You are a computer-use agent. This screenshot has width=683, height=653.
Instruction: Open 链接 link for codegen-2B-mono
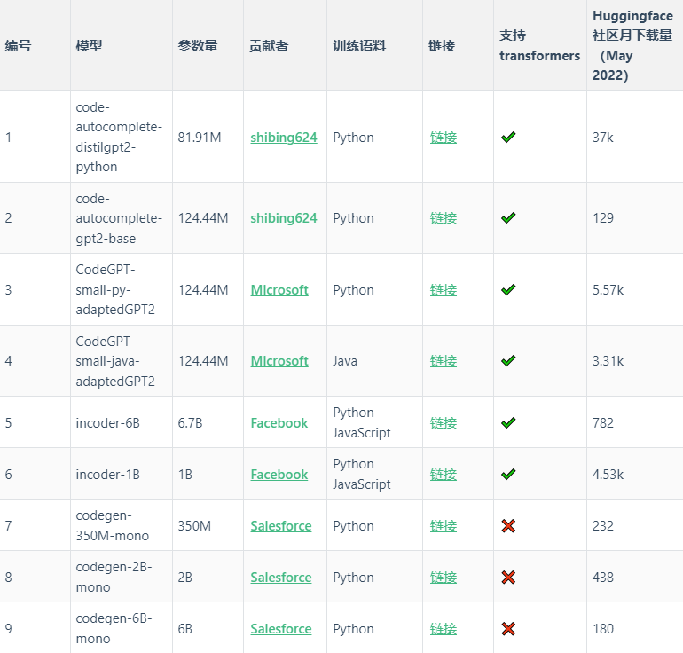(x=443, y=578)
